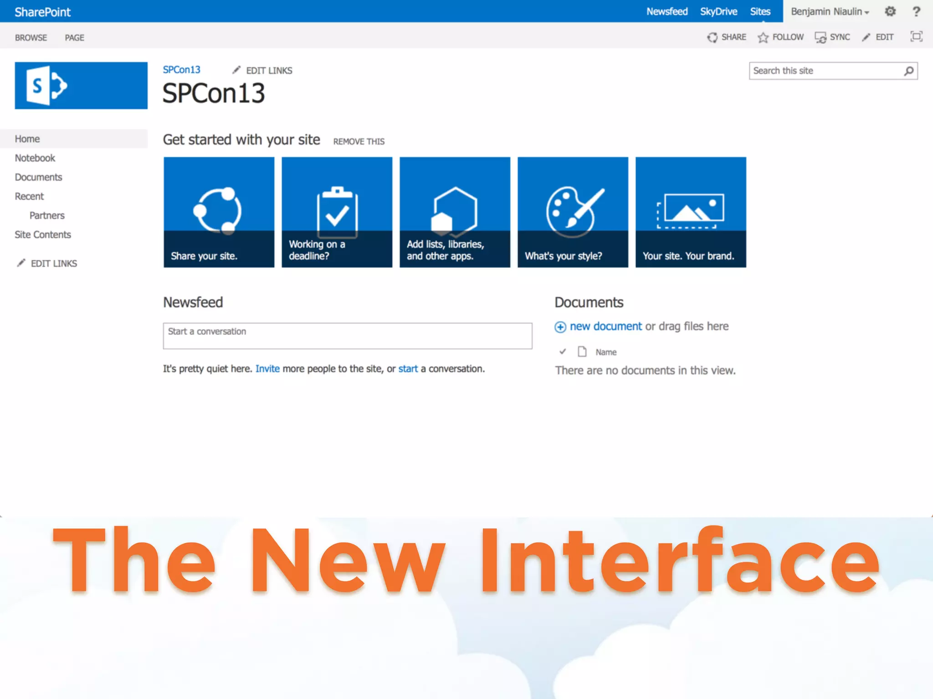Click the Invite link in newsfeed
The height and width of the screenshot is (699, 933).
tap(267, 369)
